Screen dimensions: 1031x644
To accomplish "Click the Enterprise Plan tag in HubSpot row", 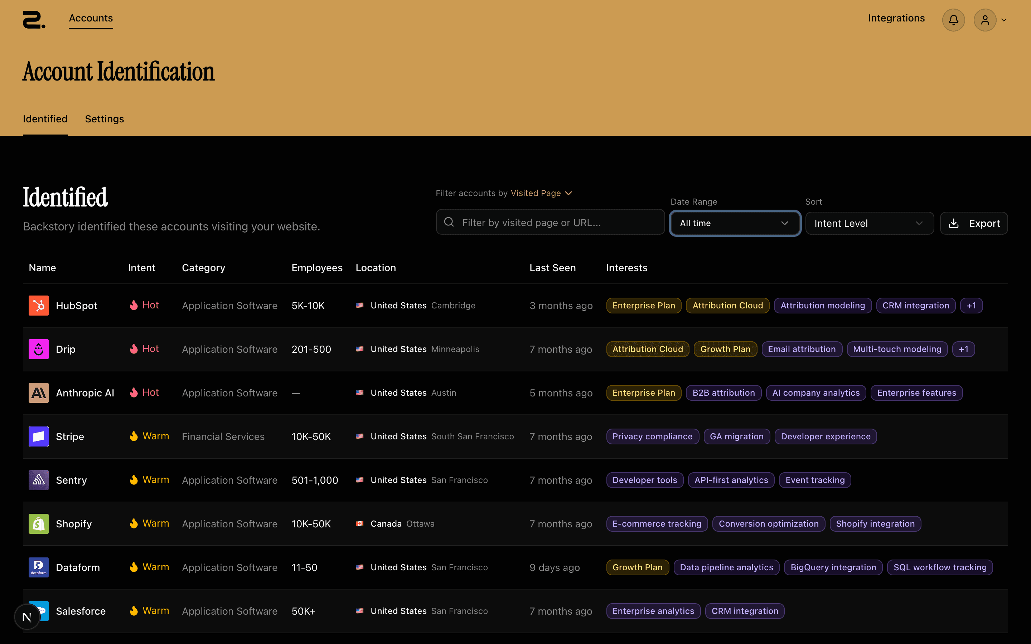I will pos(644,306).
